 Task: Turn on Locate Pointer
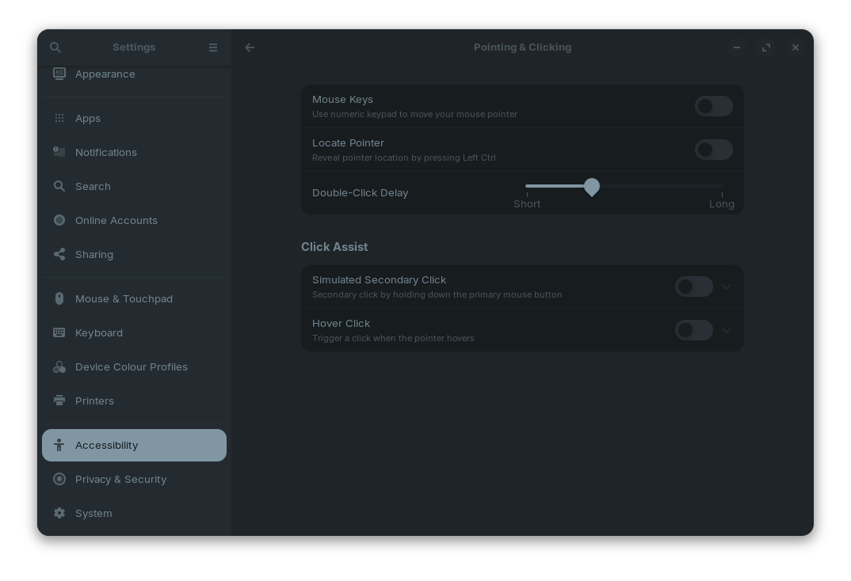click(713, 150)
